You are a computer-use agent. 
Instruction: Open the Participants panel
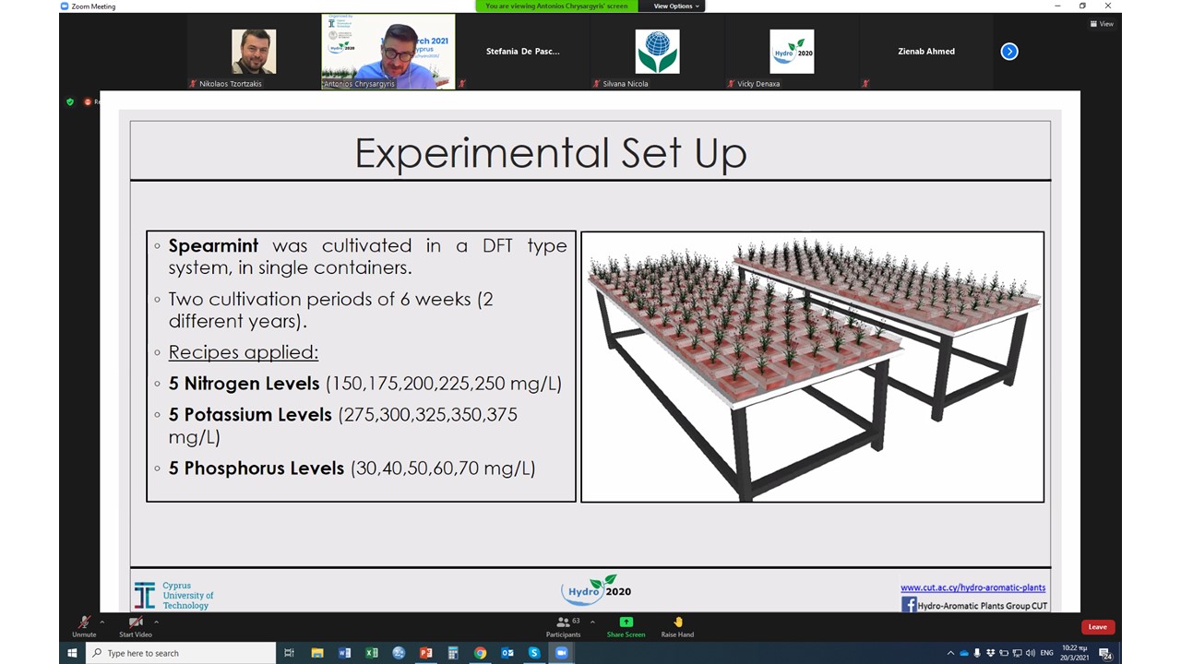[x=563, y=625]
